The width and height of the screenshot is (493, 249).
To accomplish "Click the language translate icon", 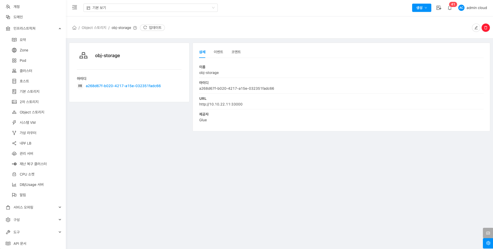I will coord(439,8).
